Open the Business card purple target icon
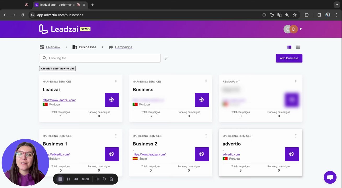This screenshot has width=342, height=188. click(x=202, y=100)
